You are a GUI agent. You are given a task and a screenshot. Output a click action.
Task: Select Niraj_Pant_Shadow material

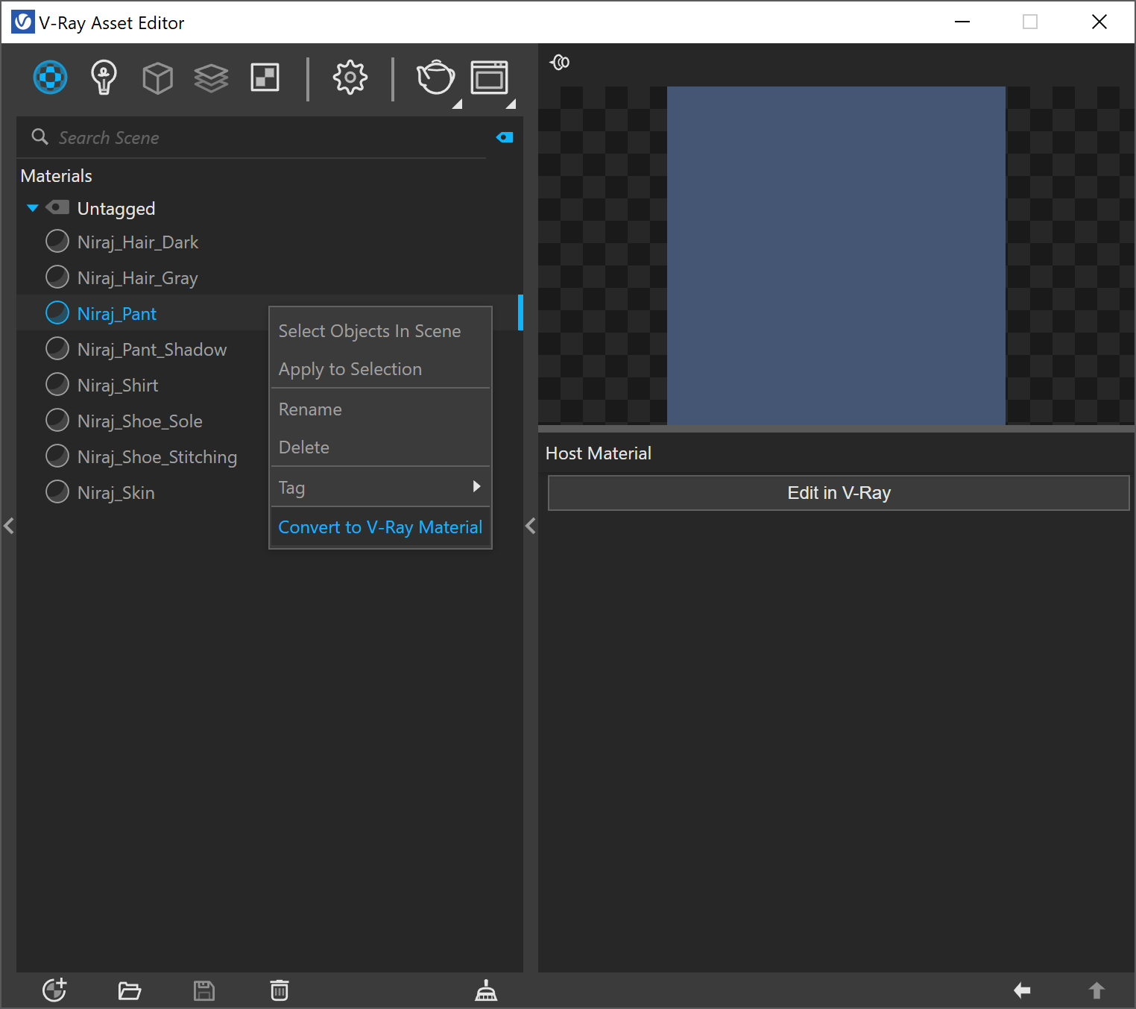pyautogui.click(x=151, y=350)
